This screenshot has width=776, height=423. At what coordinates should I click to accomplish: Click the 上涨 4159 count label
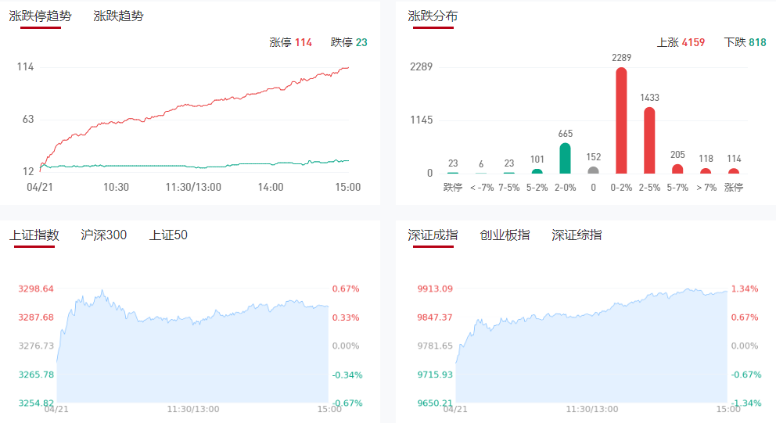pyautogui.click(x=681, y=42)
